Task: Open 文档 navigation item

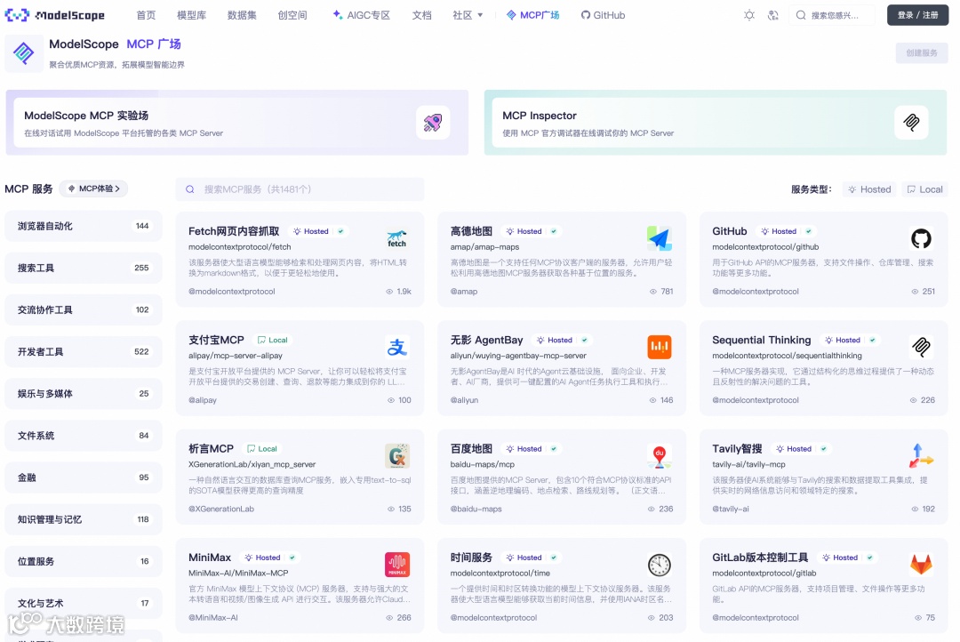Action: click(421, 15)
